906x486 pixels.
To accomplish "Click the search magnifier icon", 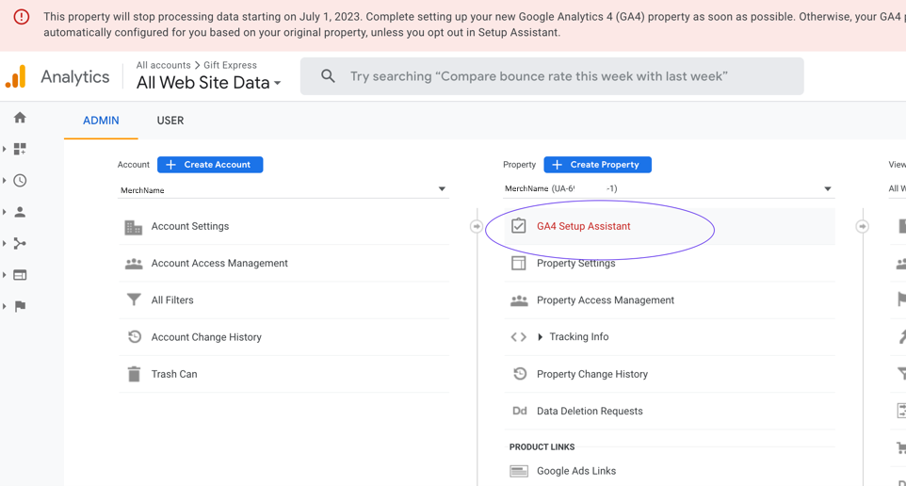I will pyautogui.click(x=328, y=75).
